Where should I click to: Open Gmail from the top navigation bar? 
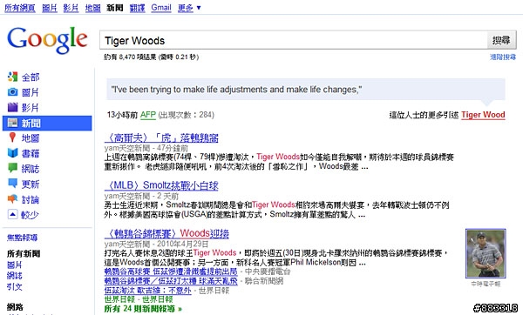pyautogui.click(x=161, y=8)
